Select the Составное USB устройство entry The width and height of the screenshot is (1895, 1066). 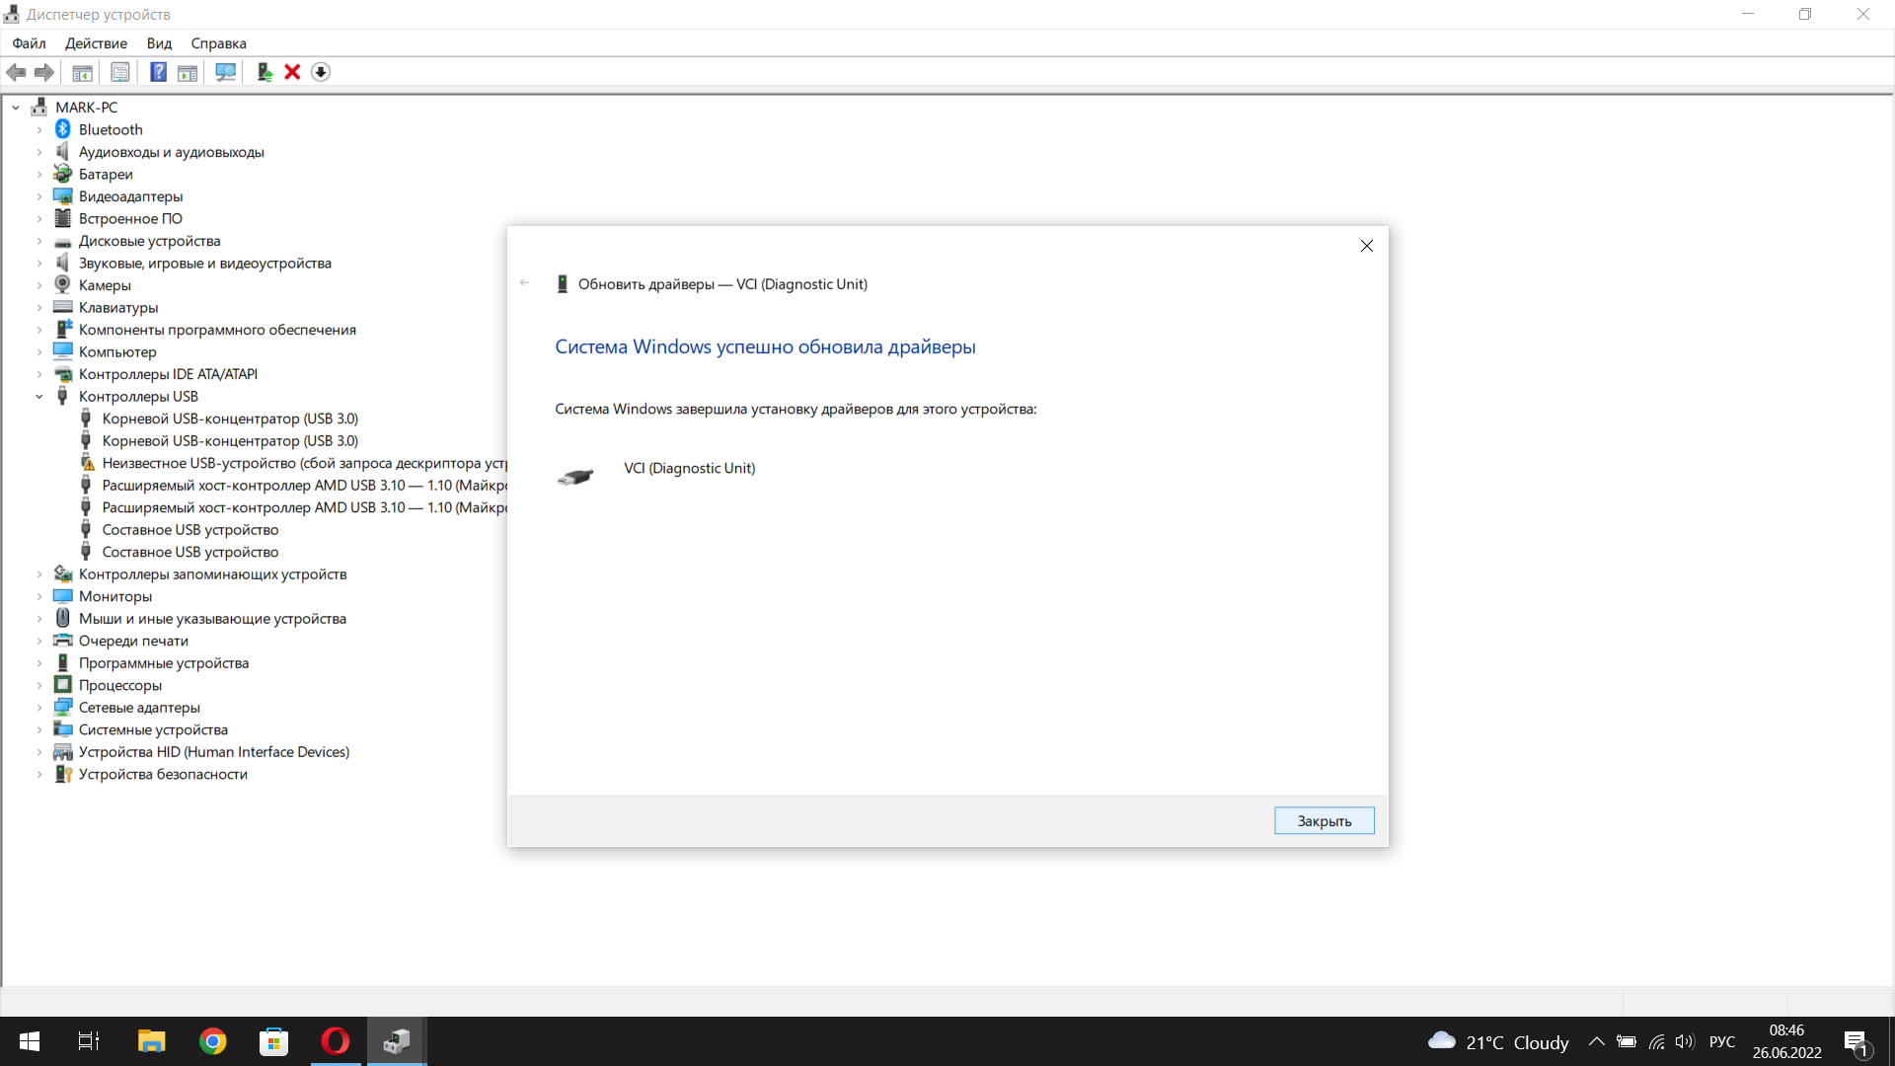[189, 530]
